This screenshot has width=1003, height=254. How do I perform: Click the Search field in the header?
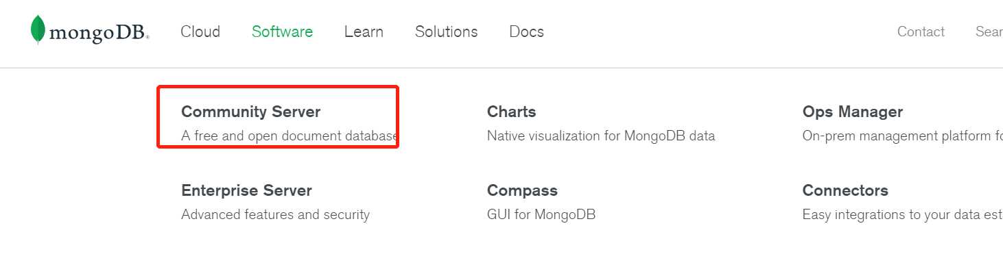[989, 31]
